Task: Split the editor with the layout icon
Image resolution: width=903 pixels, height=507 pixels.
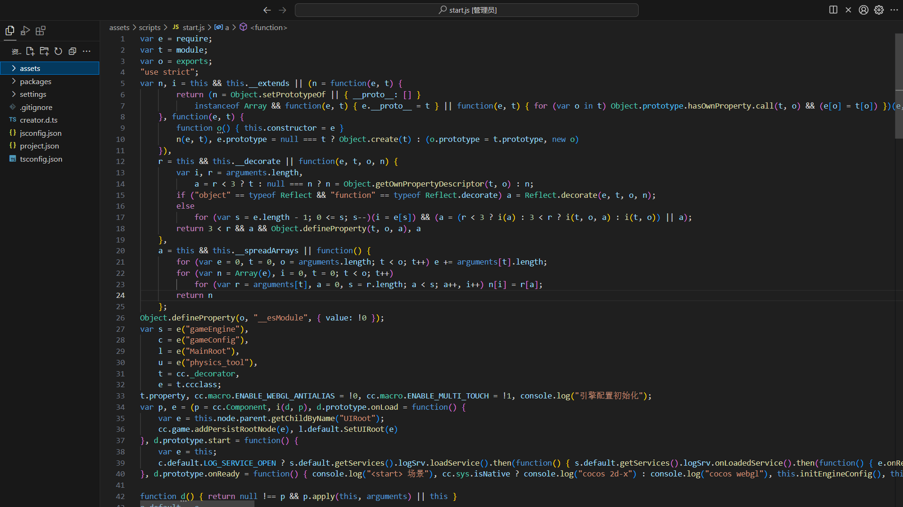Action: 833,10
